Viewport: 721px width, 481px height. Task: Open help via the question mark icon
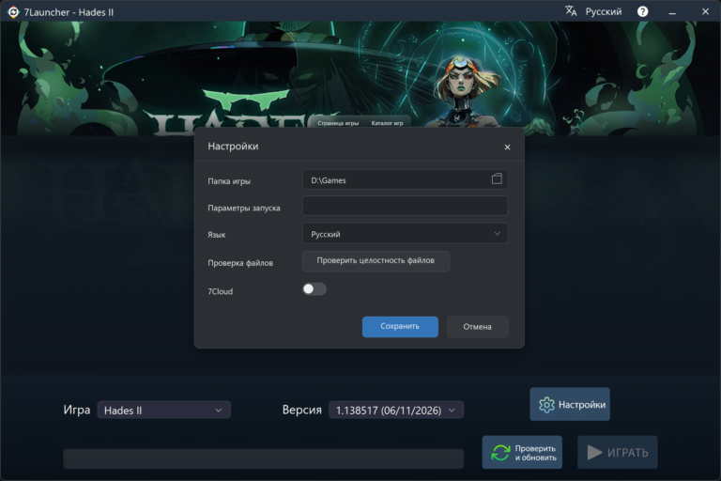click(642, 11)
